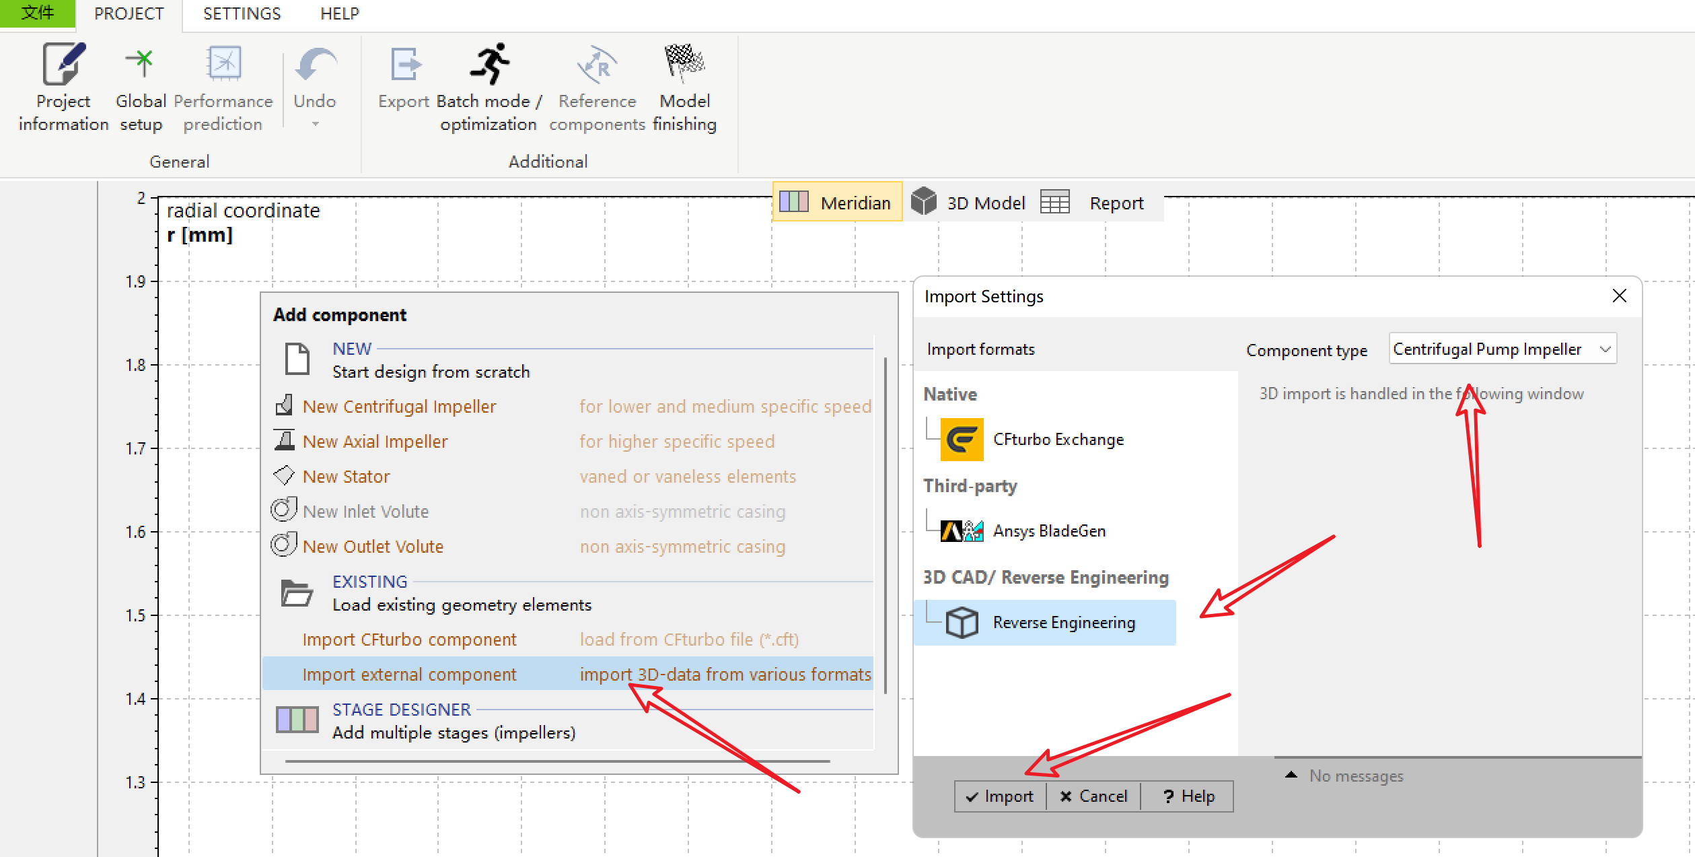
Task: Choose Reverse Engineering cube icon
Action: click(962, 623)
